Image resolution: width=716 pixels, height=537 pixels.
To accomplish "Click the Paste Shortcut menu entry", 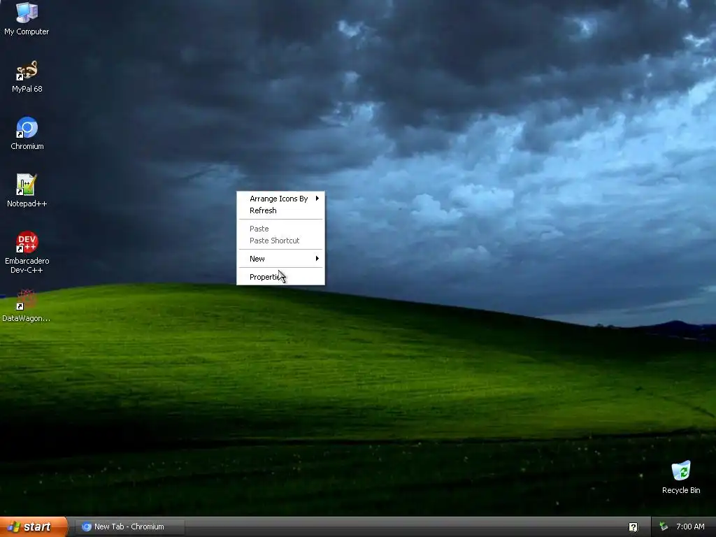I will (281, 241).
